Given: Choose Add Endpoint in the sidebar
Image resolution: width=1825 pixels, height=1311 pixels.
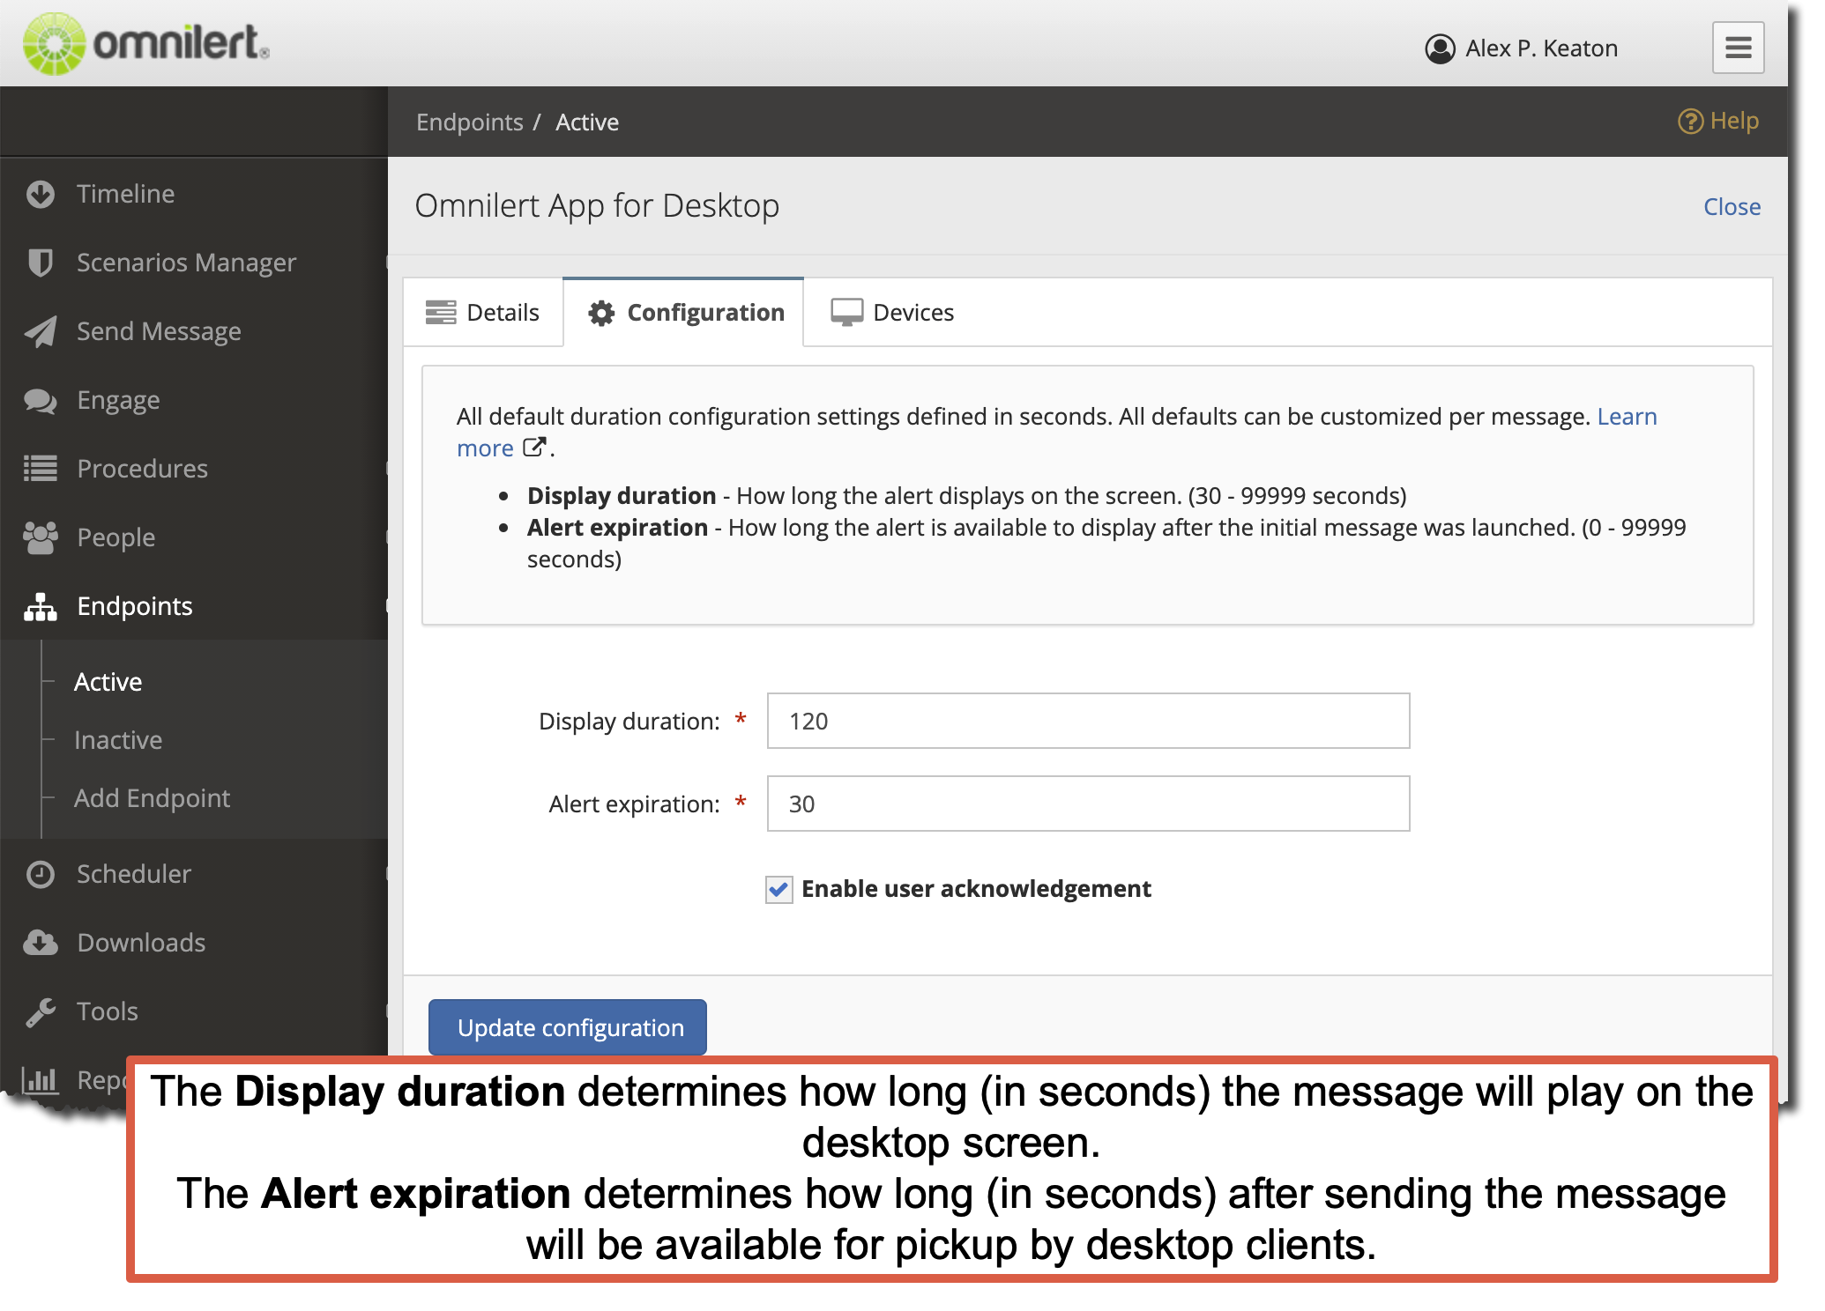Looking at the screenshot, I should [x=152, y=798].
